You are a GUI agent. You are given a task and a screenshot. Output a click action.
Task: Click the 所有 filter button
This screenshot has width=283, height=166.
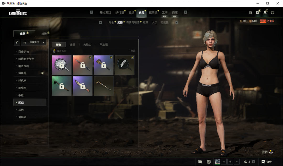58,45
